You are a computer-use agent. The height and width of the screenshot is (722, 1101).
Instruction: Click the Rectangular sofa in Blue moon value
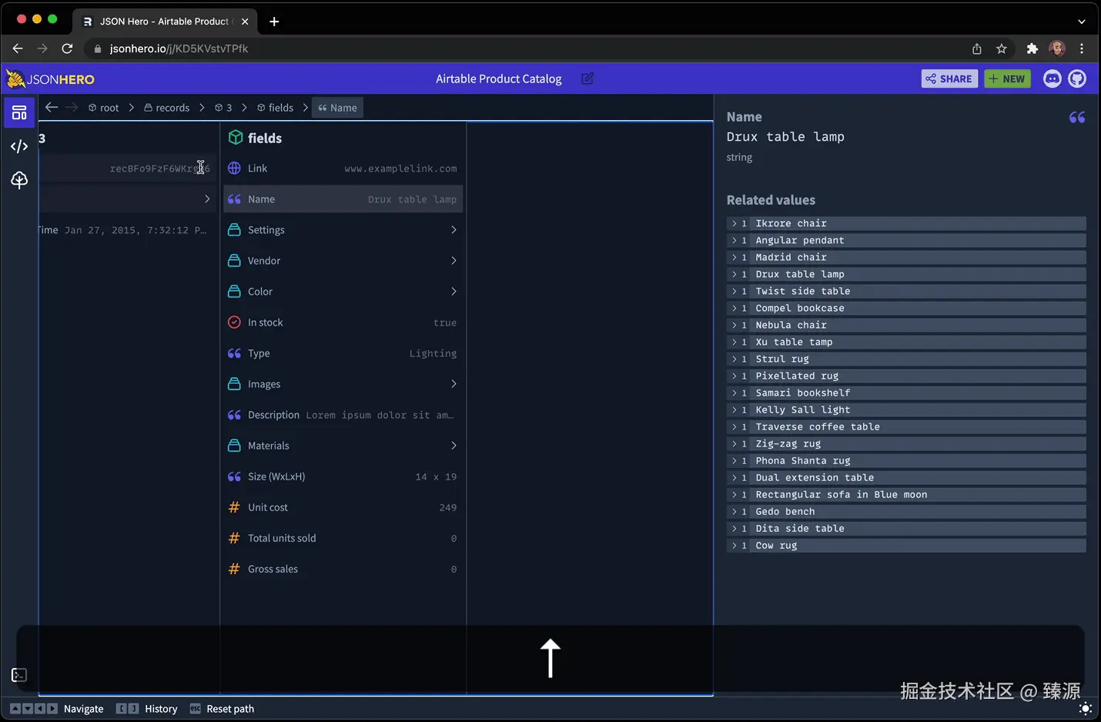pyautogui.click(x=906, y=494)
